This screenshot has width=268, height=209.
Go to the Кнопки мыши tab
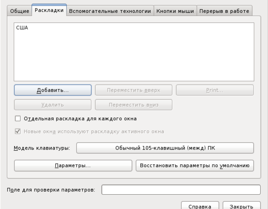click(175, 11)
